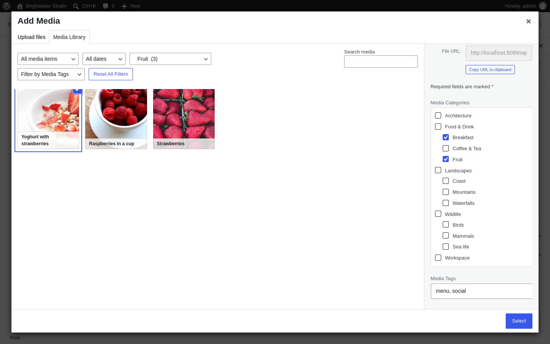Click Post breadcrumb in editor footer
This screenshot has height=344, width=550.
click(15, 338)
